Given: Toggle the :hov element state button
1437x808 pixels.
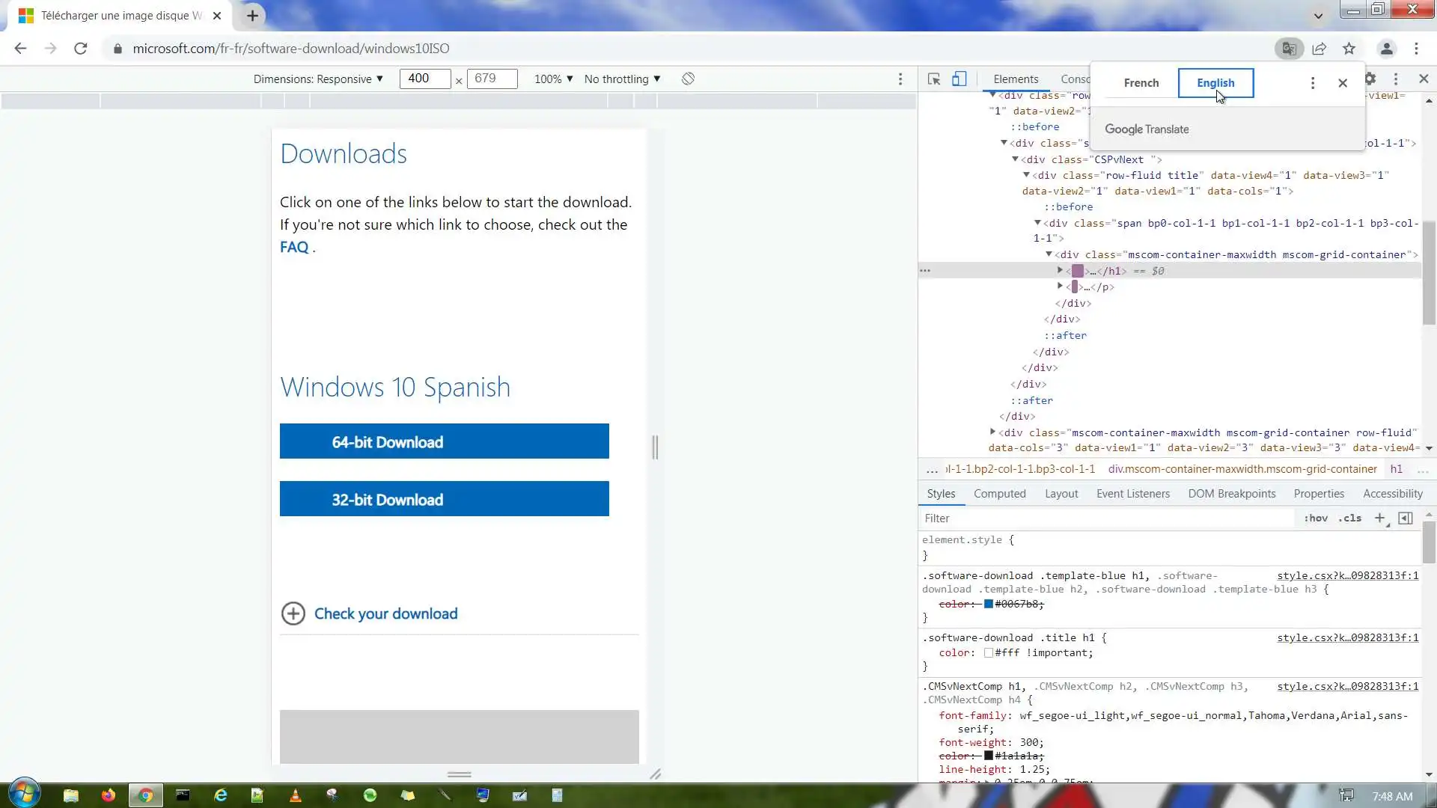Looking at the screenshot, I should 1315,518.
